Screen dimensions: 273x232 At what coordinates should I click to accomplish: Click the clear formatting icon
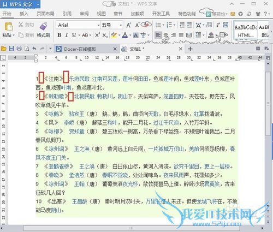point(147,25)
